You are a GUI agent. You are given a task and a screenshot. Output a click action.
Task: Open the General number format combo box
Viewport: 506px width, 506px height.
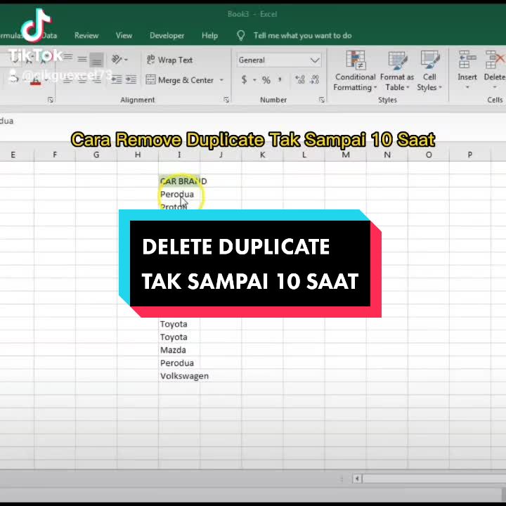pyautogui.click(x=279, y=60)
